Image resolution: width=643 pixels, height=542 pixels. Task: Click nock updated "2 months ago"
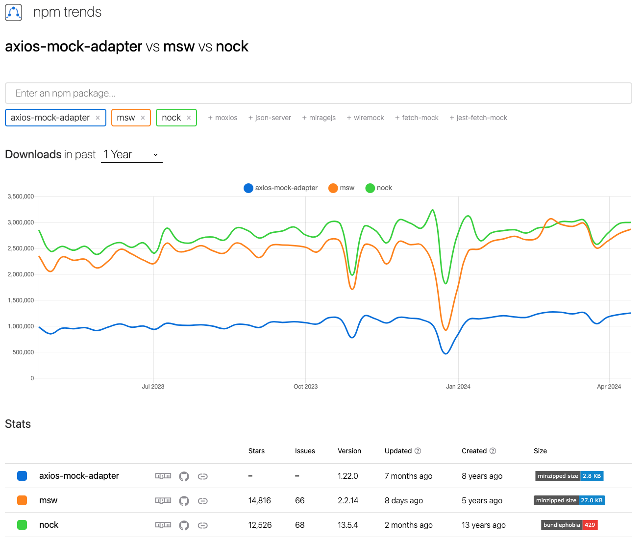pyautogui.click(x=409, y=525)
